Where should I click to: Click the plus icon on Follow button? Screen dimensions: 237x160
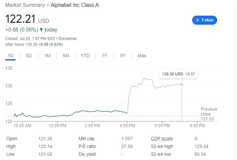click(198, 20)
